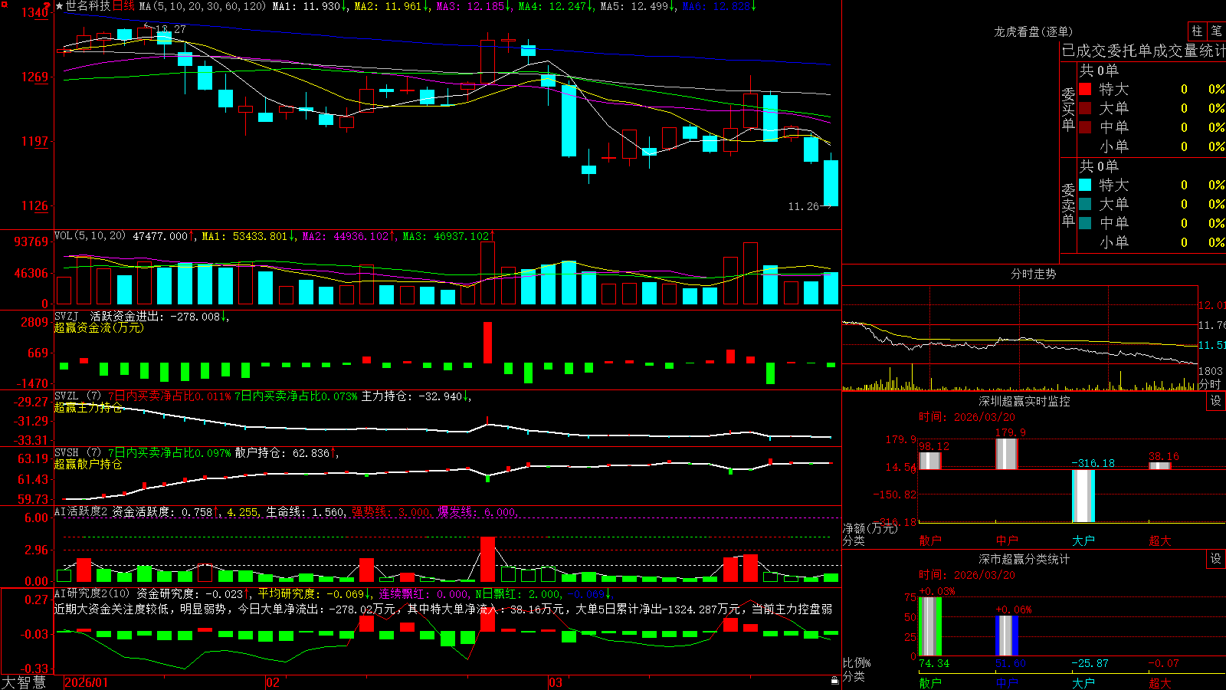
Task: Click the 委卖单 vertical section label
Action: (1068, 205)
